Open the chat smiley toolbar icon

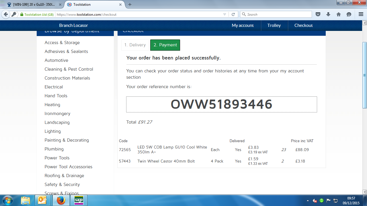pos(349,14)
